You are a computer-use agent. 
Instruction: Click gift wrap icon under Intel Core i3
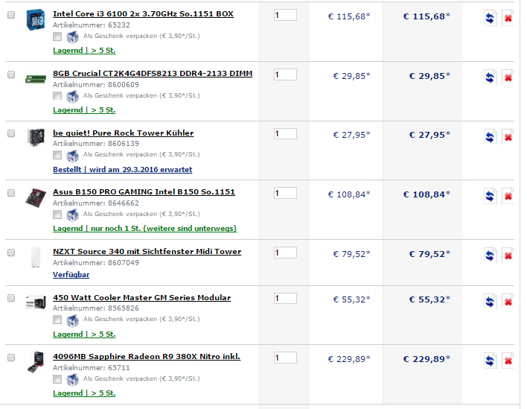click(72, 37)
